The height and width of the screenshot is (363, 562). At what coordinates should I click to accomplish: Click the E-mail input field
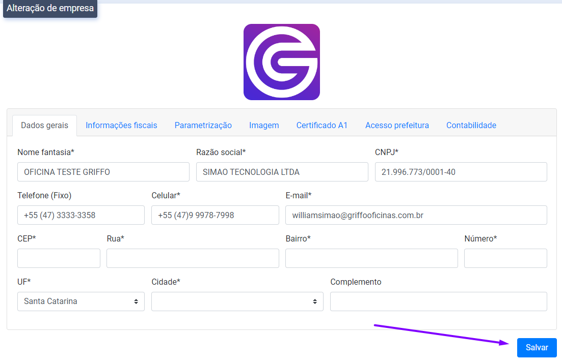[x=416, y=215]
